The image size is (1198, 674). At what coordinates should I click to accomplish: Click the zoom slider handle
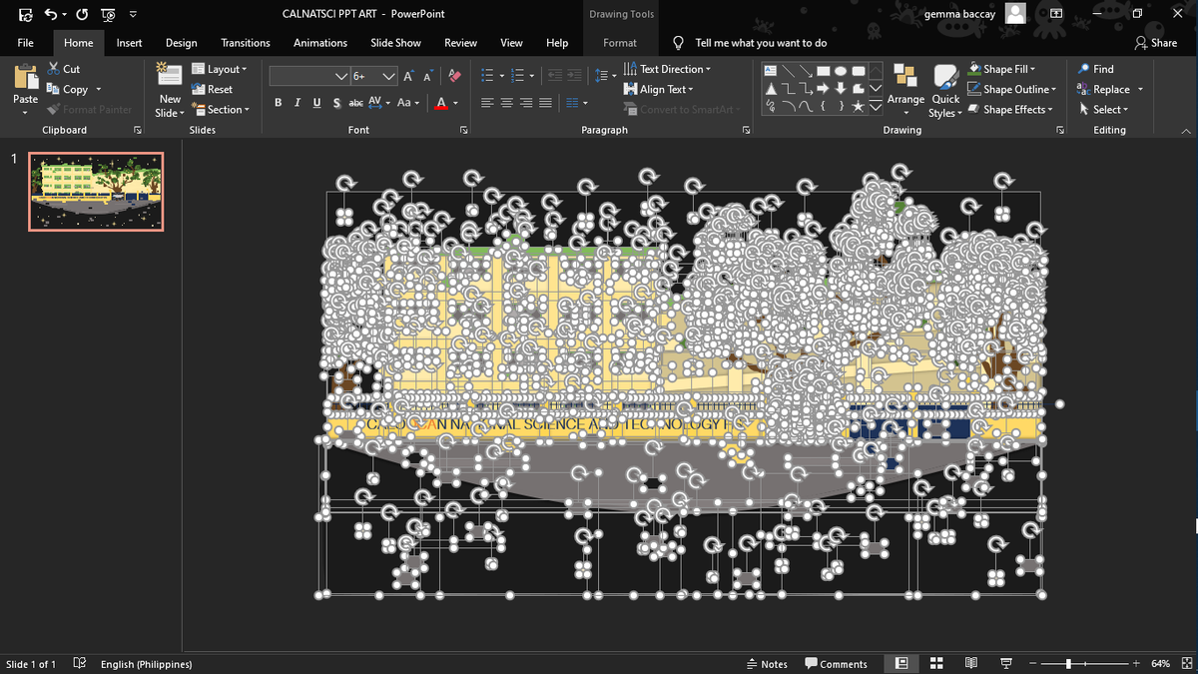click(x=1069, y=664)
